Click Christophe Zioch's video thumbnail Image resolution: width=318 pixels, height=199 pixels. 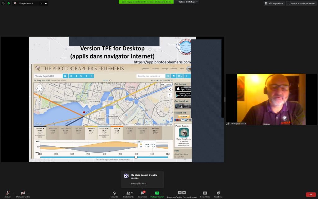[x=271, y=99]
